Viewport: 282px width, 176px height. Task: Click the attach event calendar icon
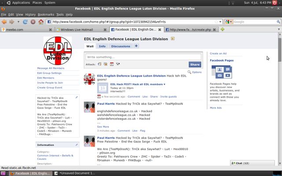[112, 64]
